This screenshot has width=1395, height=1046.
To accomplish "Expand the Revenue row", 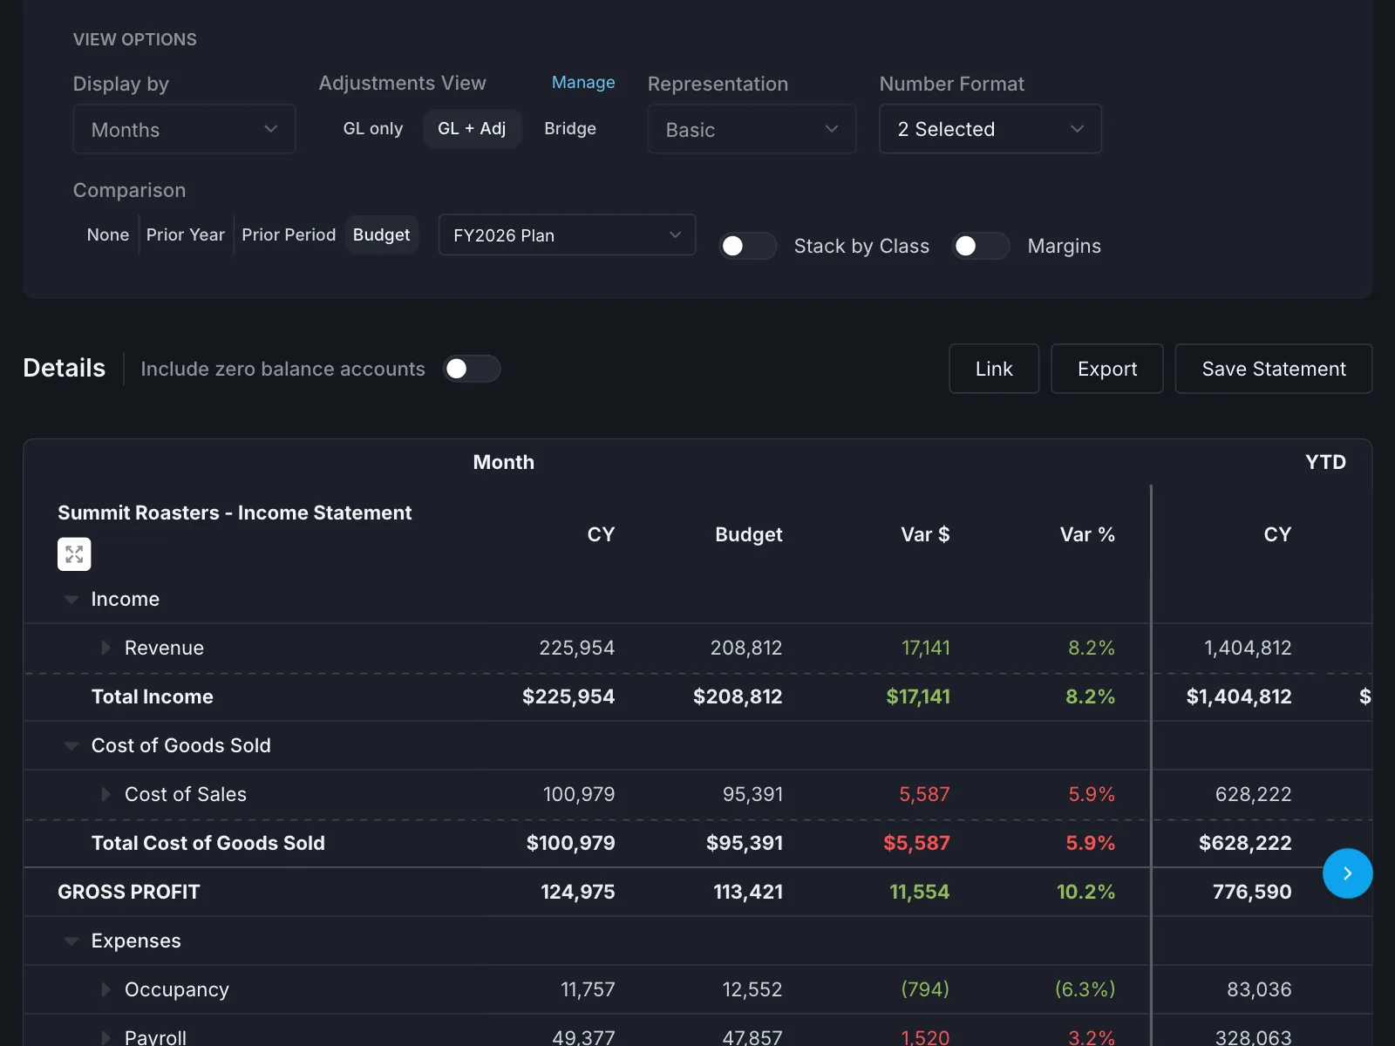I will click(x=105, y=648).
